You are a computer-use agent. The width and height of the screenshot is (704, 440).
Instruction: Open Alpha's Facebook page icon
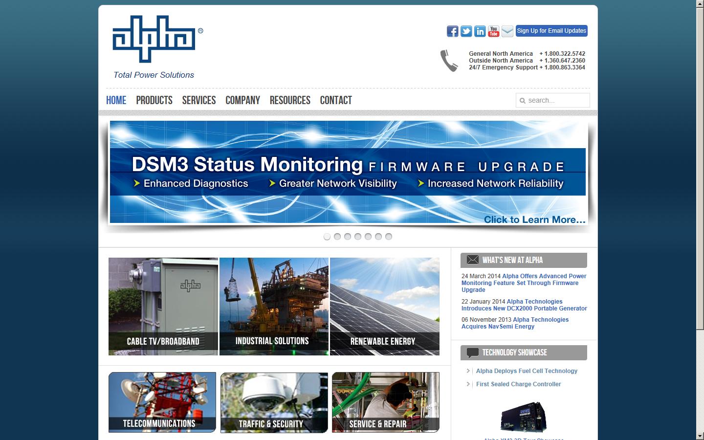pos(452,31)
